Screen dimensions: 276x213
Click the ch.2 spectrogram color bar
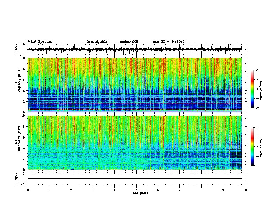click(252, 147)
